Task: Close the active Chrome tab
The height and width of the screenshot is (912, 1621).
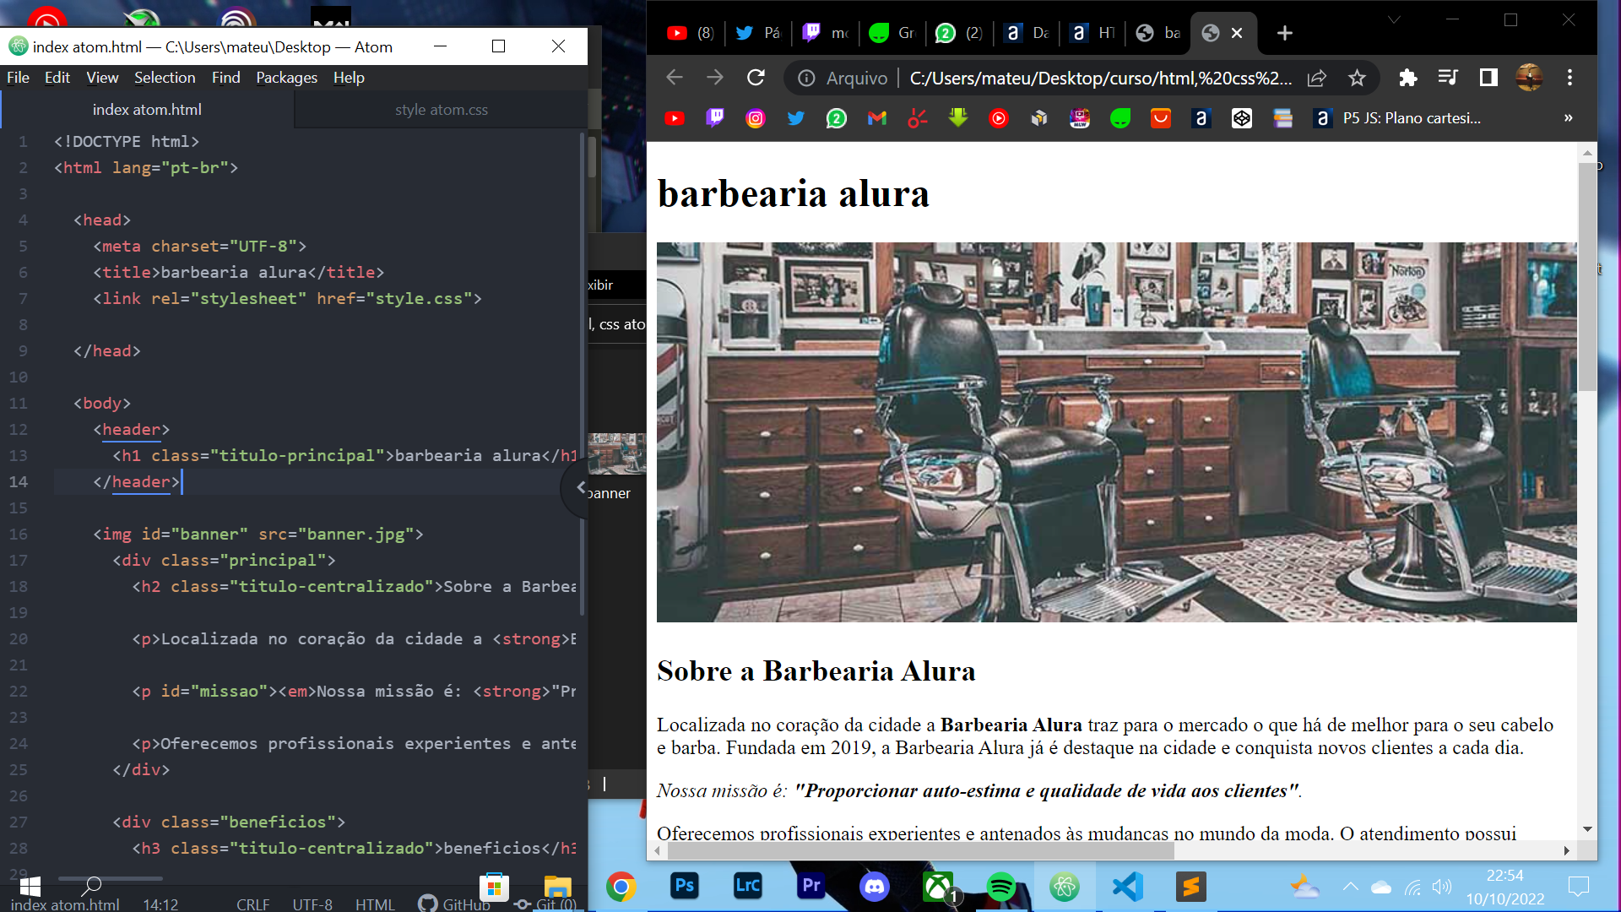Action: 1237,33
